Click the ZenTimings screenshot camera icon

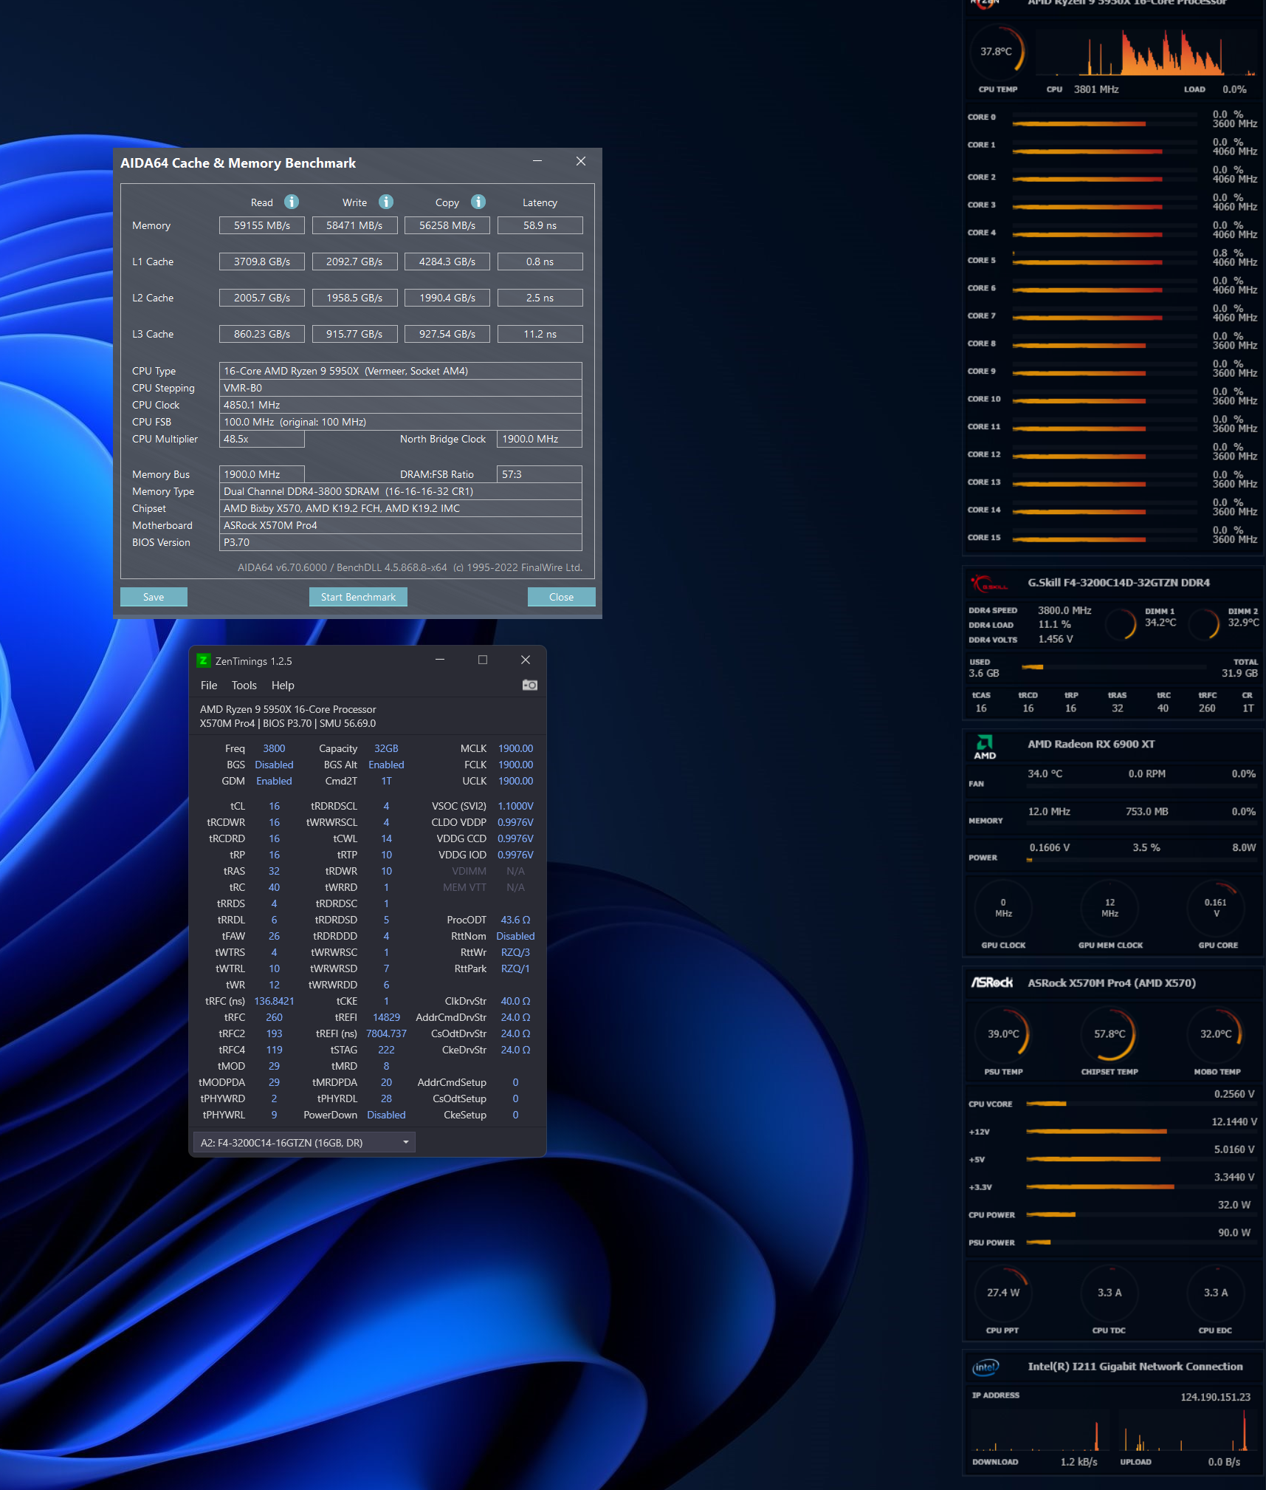point(529,685)
